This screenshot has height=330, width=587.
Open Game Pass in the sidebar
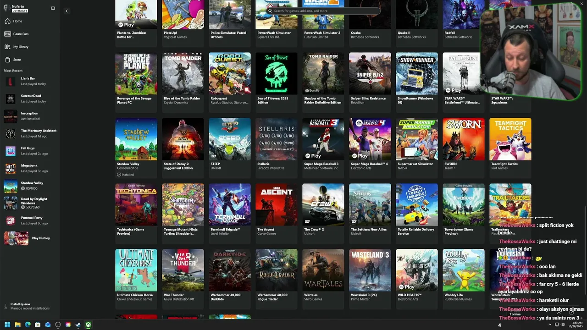(x=30, y=34)
